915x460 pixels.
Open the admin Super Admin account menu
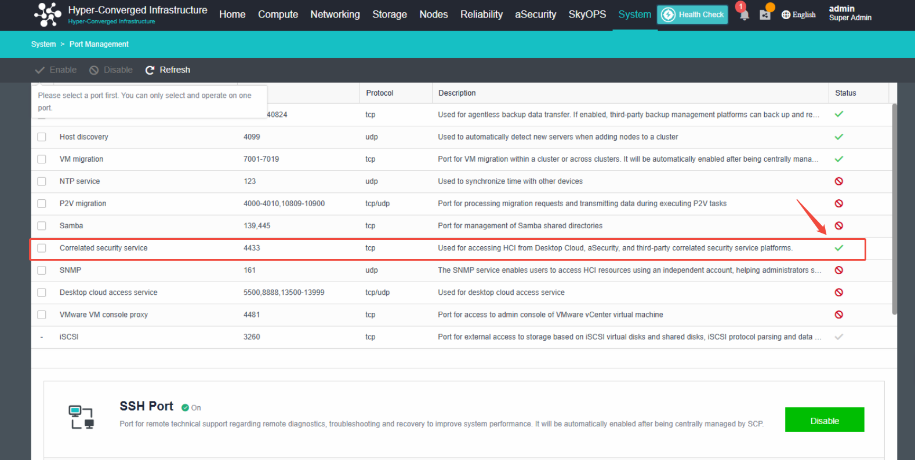[850, 13]
